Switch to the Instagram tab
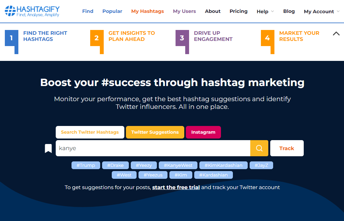Screen dimensions: 344x221 203,132
